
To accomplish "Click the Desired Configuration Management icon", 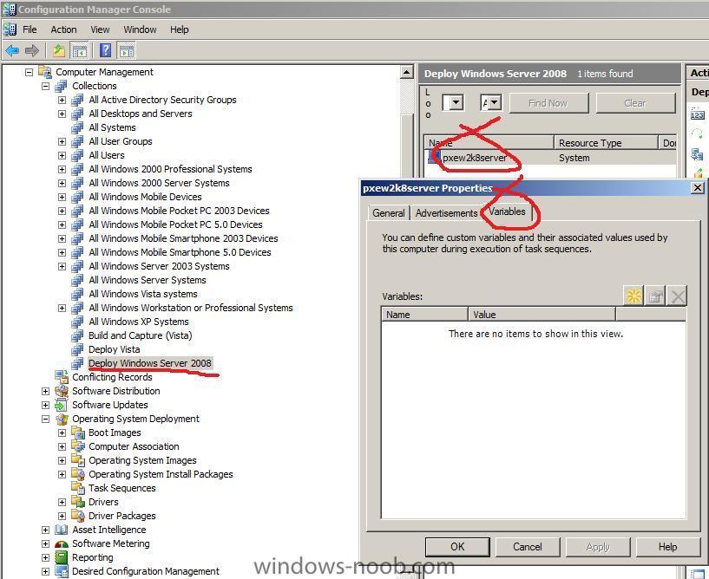I will (61, 571).
